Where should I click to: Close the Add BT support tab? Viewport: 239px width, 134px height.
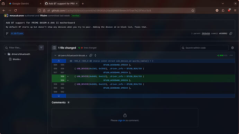coord(77,3)
